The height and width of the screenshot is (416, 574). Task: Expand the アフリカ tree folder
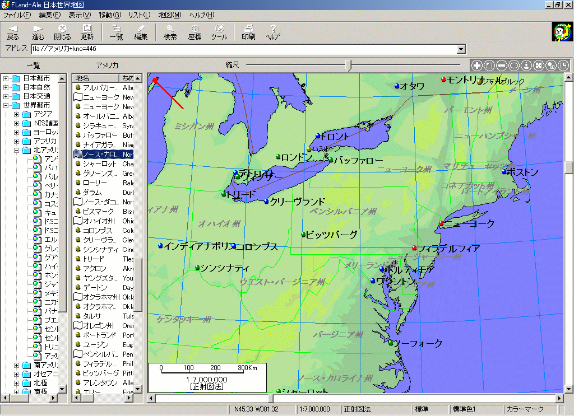tap(16, 141)
